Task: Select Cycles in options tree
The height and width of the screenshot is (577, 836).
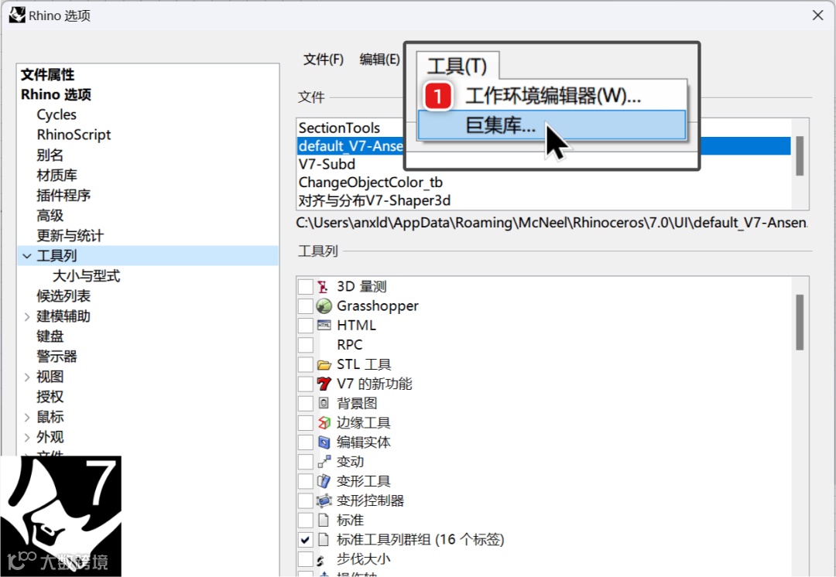Action: (x=57, y=114)
